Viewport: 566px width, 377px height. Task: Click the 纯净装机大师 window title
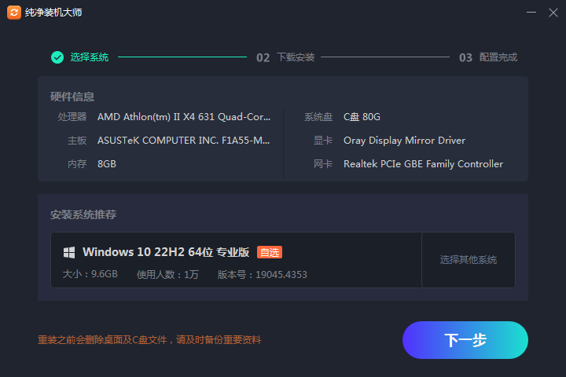53,13
